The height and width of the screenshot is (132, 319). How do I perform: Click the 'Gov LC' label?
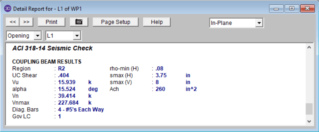[21, 116]
